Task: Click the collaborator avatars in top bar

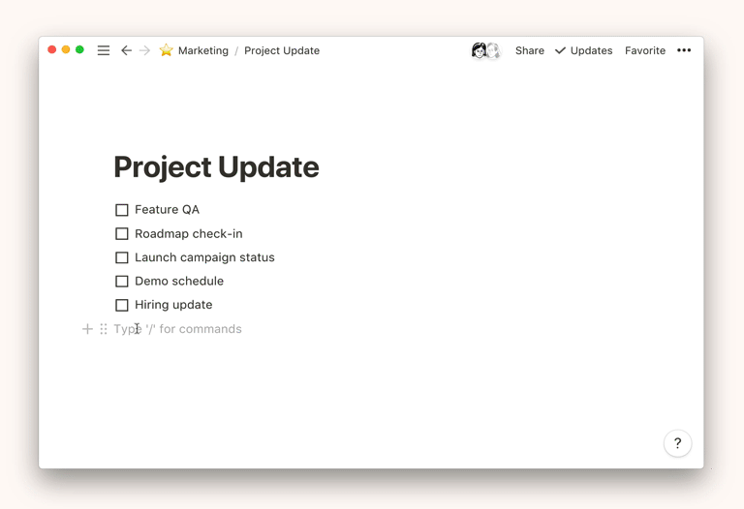Action: coord(485,50)
